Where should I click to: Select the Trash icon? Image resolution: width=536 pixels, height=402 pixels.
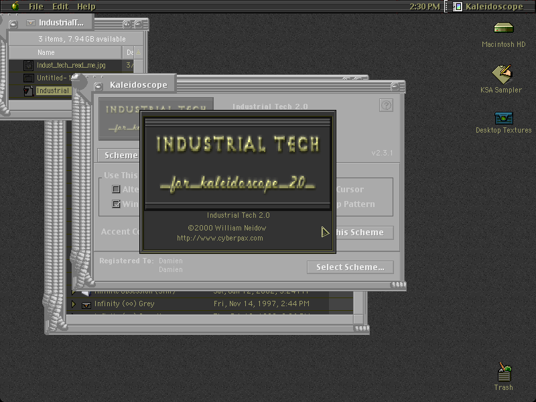(x=505, y=372)
